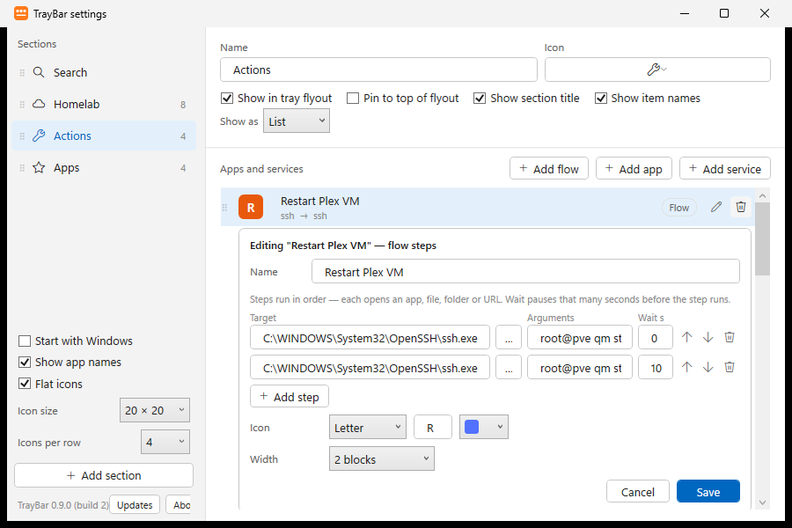
Task: Click the flow Name field Restart Plex VM
Action: coord(525,272)
